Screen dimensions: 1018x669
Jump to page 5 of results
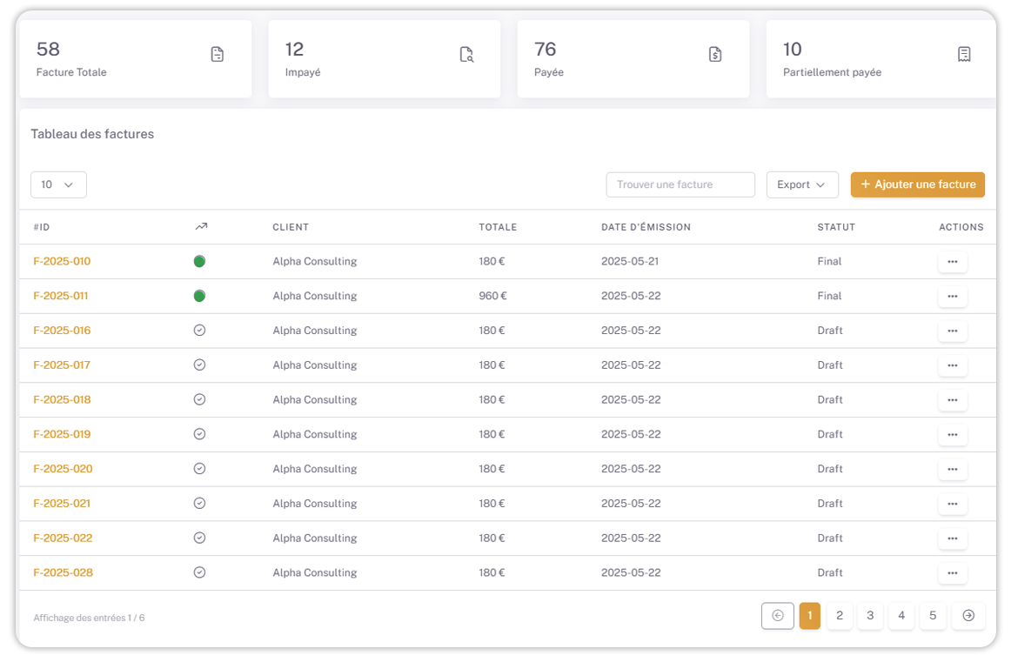click(x=933, y=616)
